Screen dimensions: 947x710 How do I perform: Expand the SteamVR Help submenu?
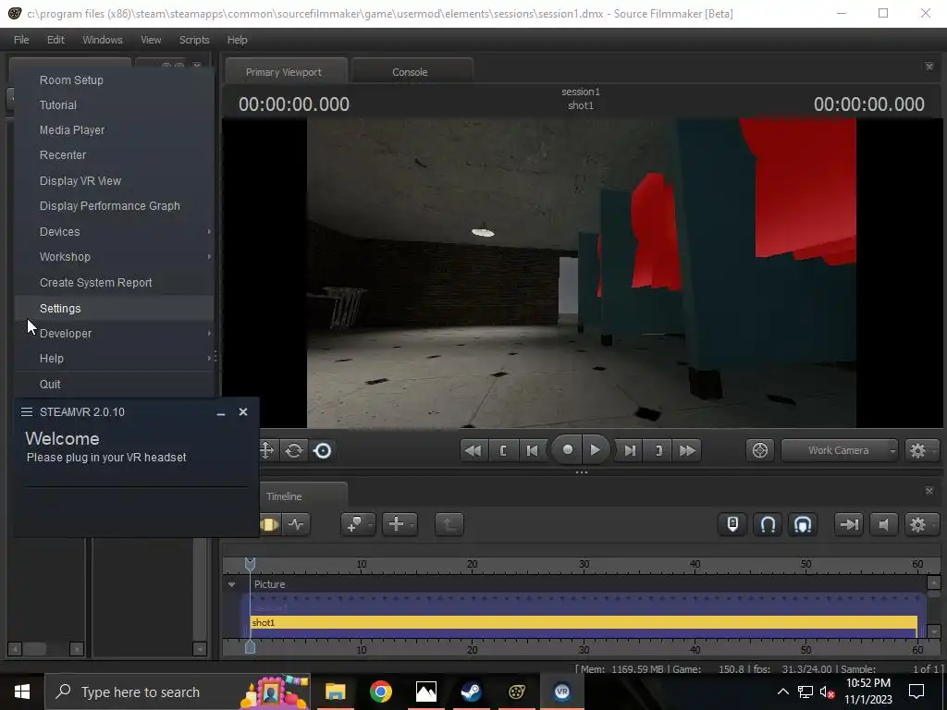point(114,359)
